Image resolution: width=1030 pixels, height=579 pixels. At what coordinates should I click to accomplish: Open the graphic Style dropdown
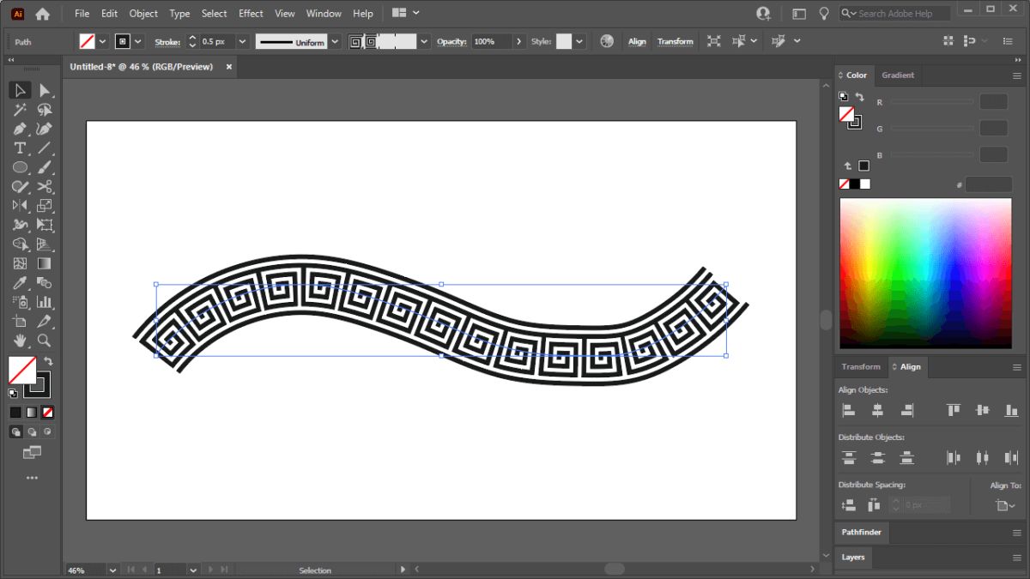coord(580,41)
